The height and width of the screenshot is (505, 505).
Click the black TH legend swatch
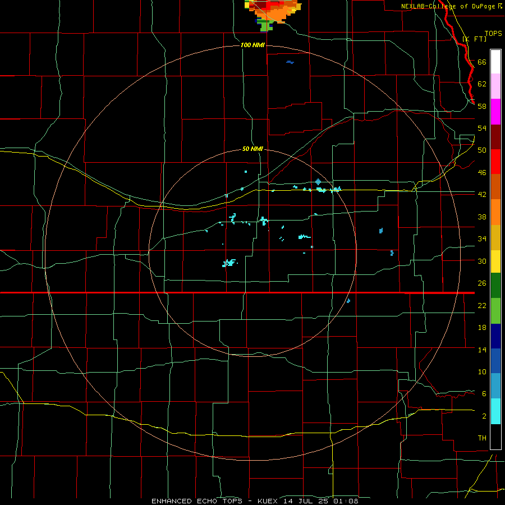(495, 437)
